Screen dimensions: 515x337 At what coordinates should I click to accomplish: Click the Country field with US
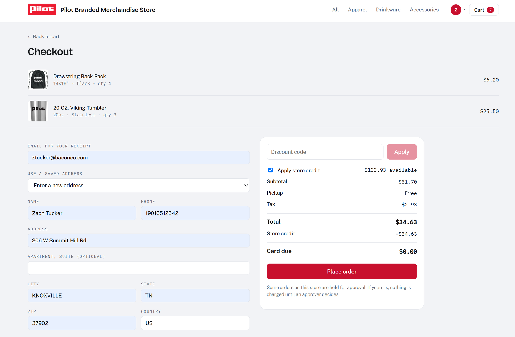pyautogui.click(x=195, y=323)
